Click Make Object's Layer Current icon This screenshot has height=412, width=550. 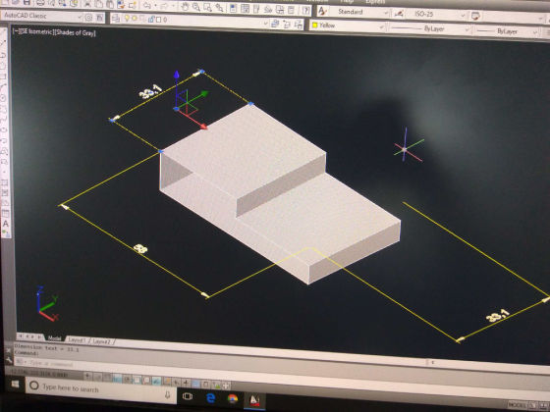(275, 24)
